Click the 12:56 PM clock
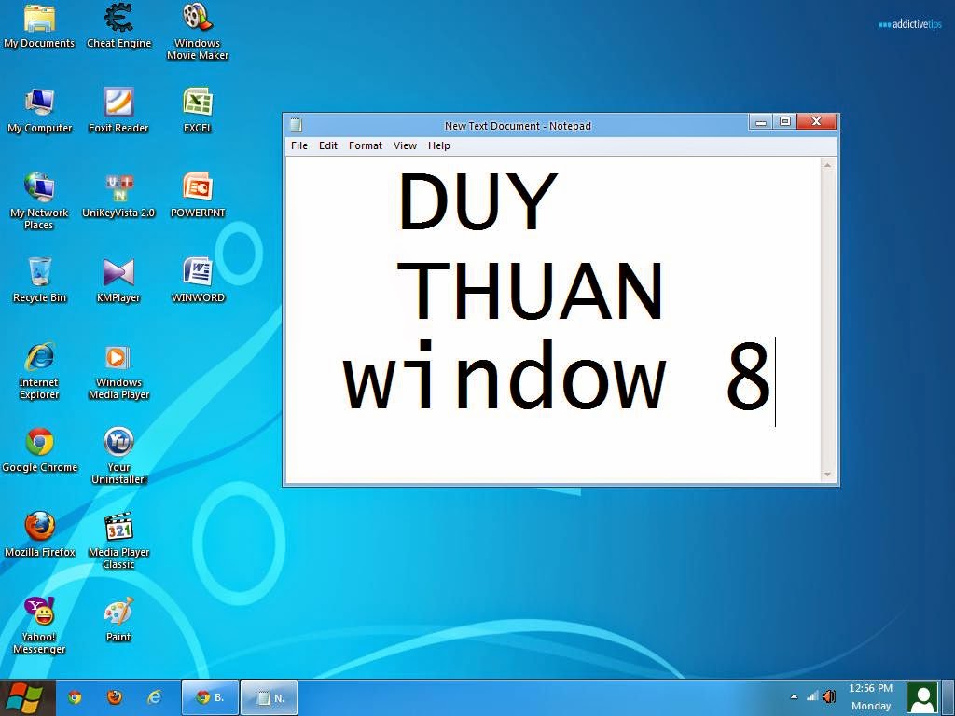955x716 pixels. point(870,688)
